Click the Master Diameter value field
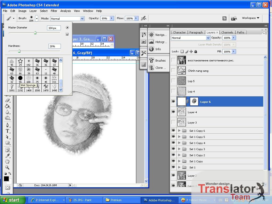 click(x=54, y=28)
